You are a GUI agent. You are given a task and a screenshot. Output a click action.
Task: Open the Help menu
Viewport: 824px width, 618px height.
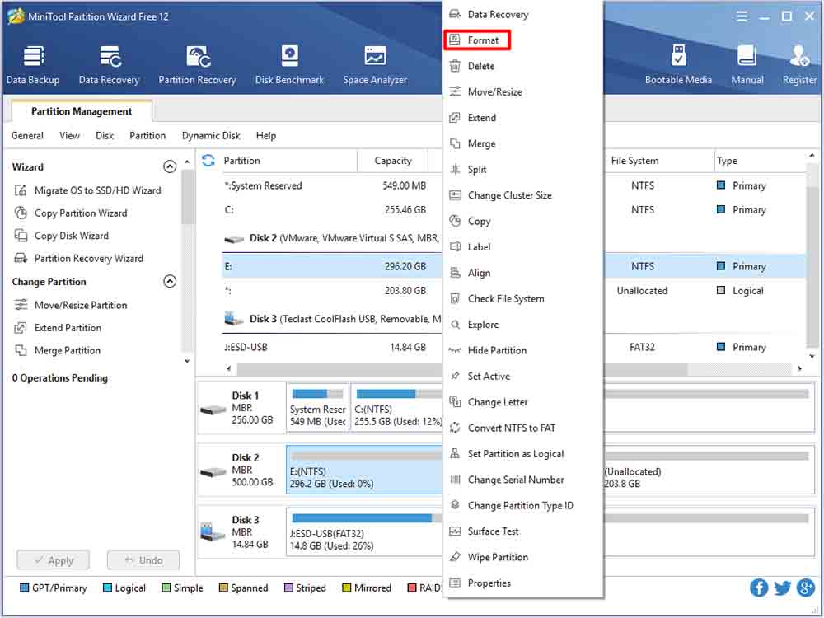266,136
